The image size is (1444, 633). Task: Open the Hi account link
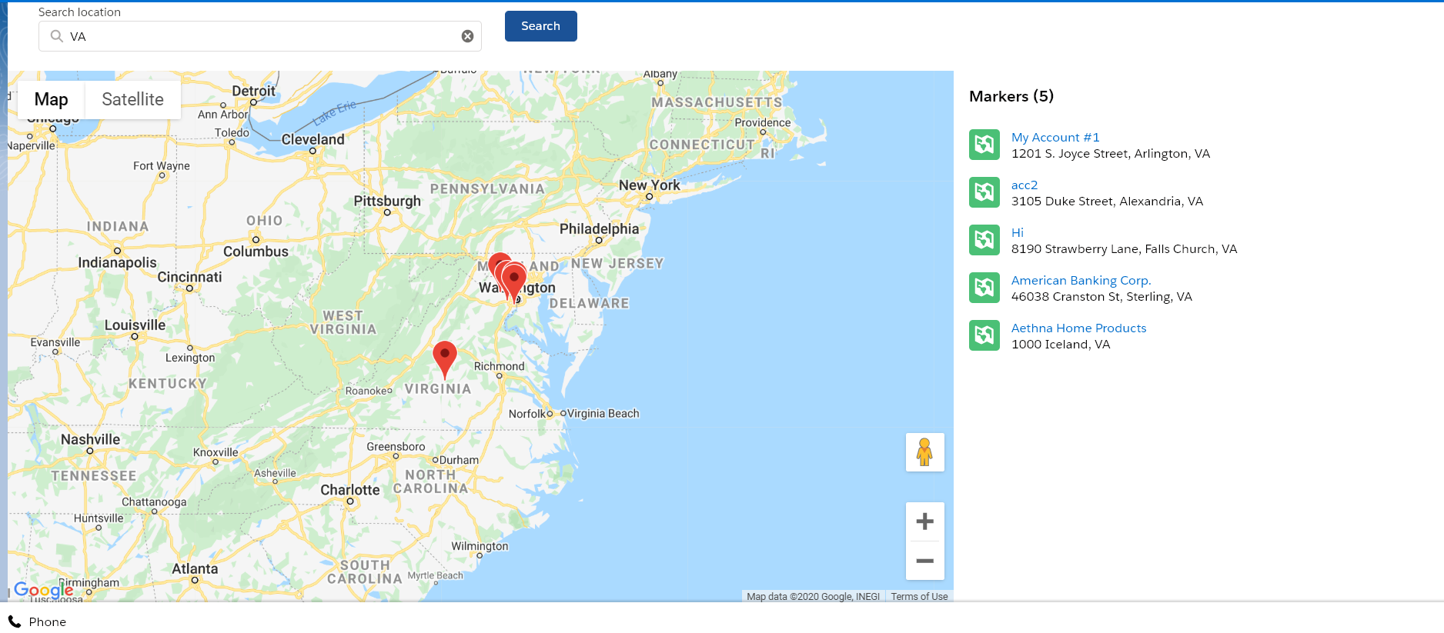(x=1018, y=232)
